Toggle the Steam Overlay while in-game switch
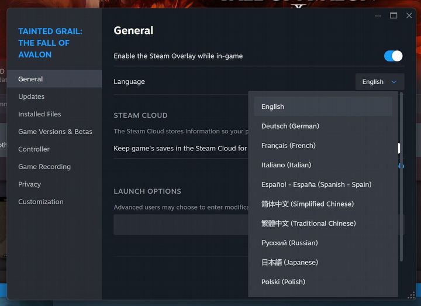Screen dimensions: 421x306 click(x=393, y=56)
